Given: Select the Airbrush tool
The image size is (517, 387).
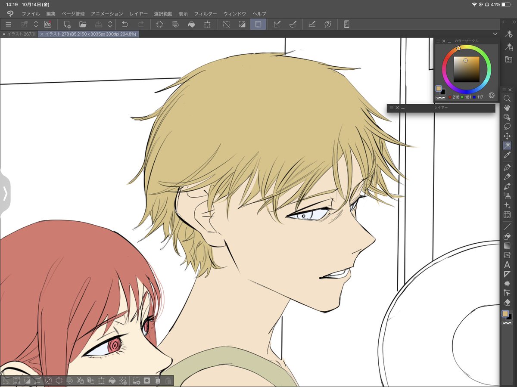Looking at the screenshot, I should coord(507,196).
